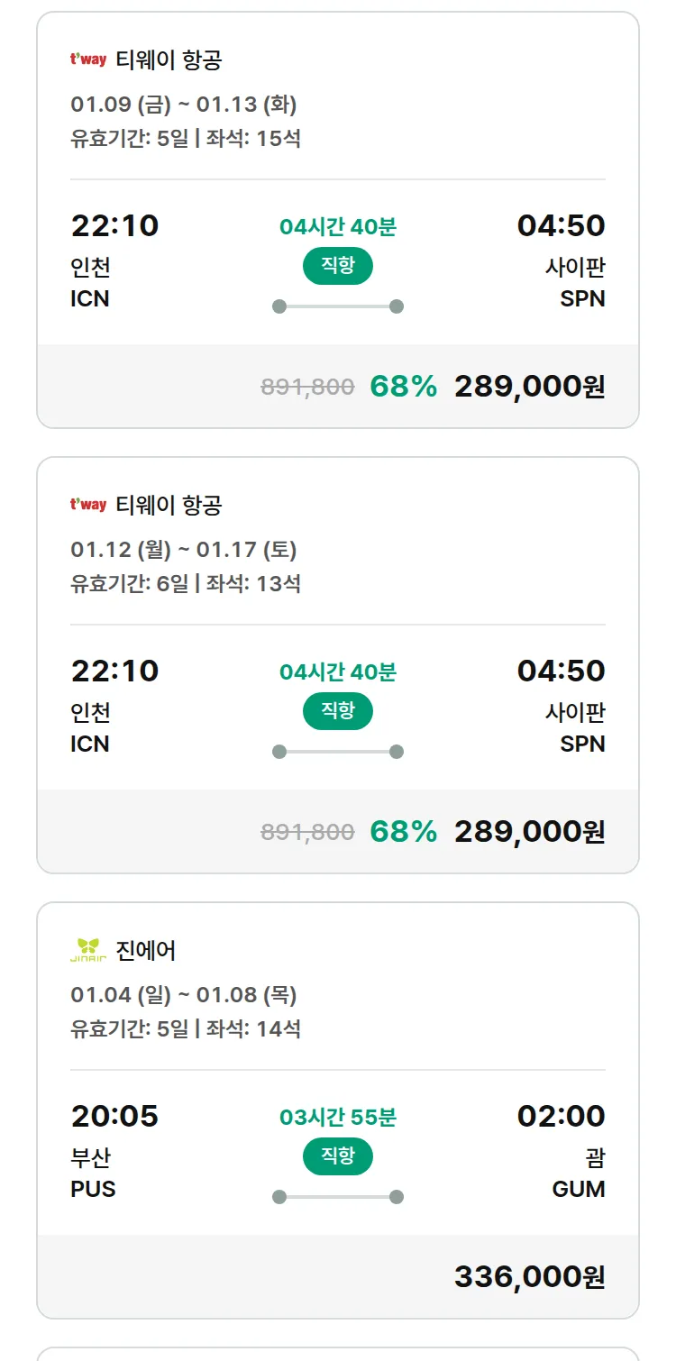
Task: Click the 68% discount on the first card
Action: 403,387
